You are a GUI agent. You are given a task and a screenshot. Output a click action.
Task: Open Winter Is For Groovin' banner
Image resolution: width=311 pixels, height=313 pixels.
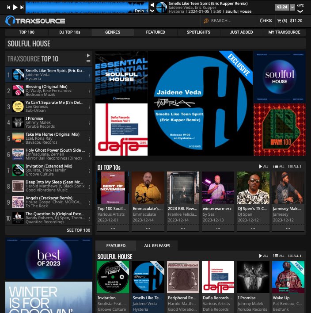pos(49,297)
